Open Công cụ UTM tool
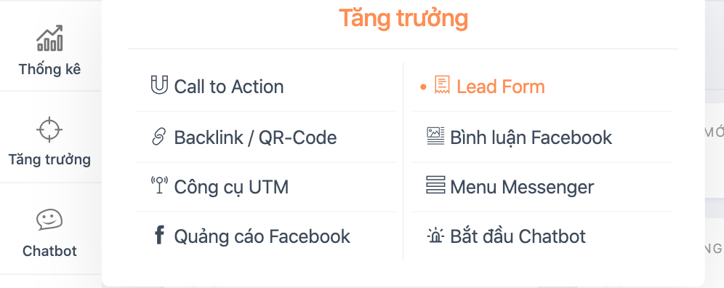724x288 pixels. click(x=231, y=187)
